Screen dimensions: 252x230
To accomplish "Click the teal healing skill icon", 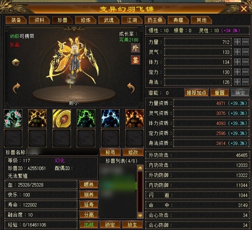I will click(13, 118).
